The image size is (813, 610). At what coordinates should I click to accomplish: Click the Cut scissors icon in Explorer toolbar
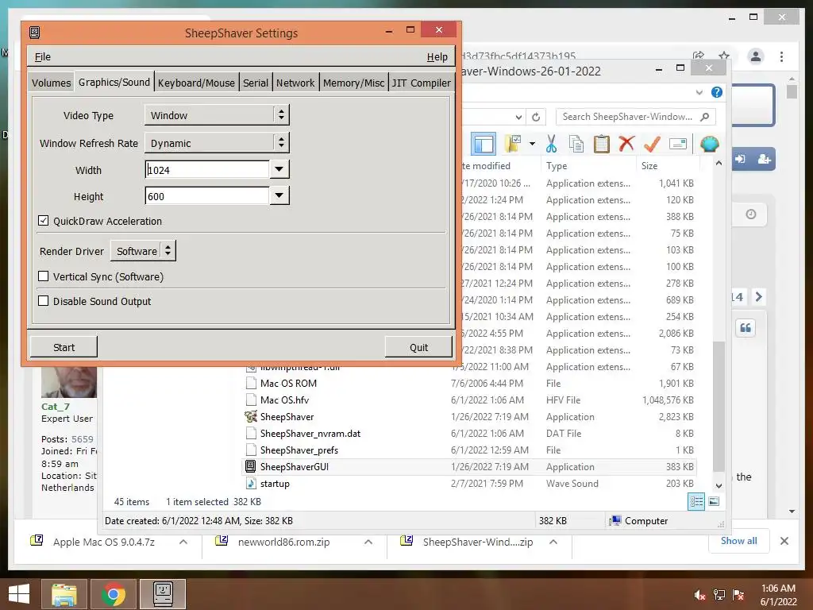pos(551,144)
